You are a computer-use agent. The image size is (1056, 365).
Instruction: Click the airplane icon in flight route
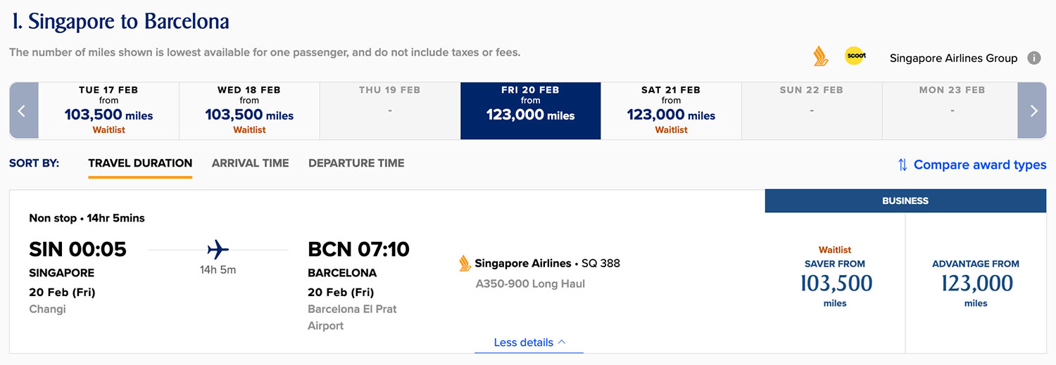coord(218,250)
